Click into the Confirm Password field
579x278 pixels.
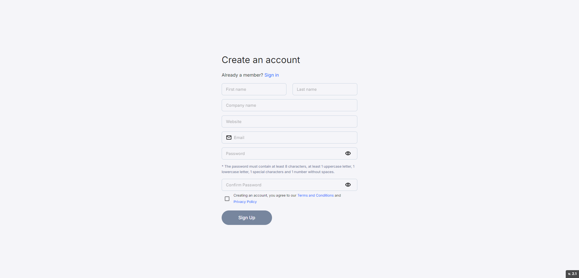[x=282, y=185]
